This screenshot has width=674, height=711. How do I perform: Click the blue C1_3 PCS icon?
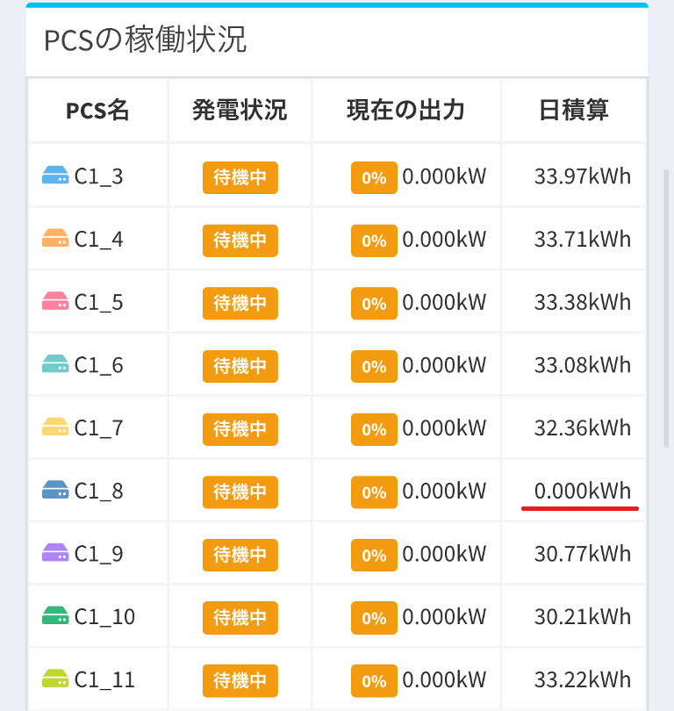point(55,176)
